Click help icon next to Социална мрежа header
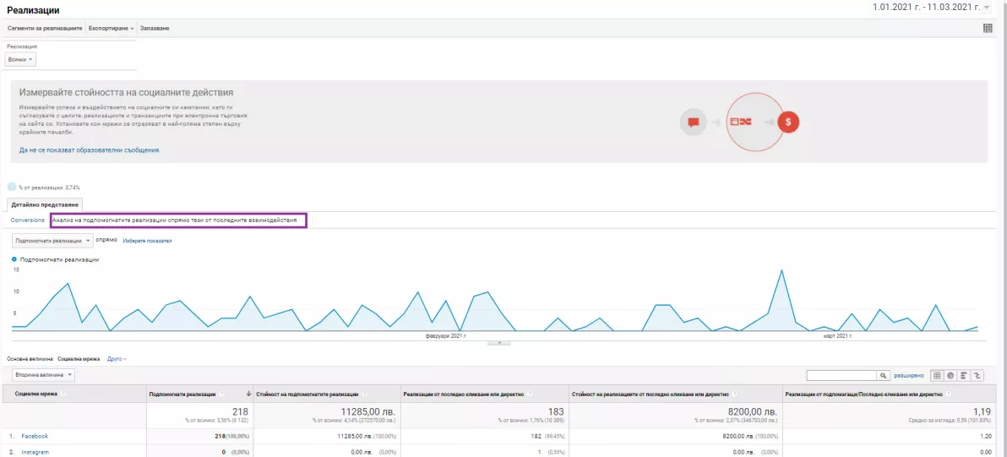Image resolution: width=1007 pixels, height=457 pixels. click(63, 394)
